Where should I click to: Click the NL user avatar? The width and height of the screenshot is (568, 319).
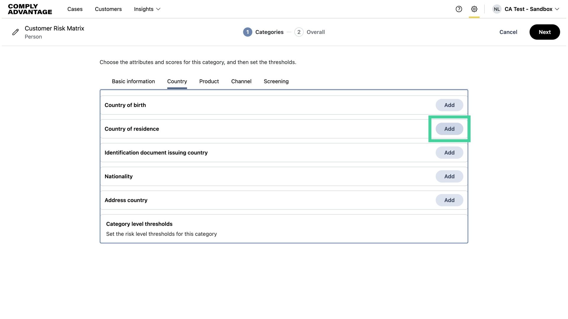pyautogui.click(x=497, y=9)
